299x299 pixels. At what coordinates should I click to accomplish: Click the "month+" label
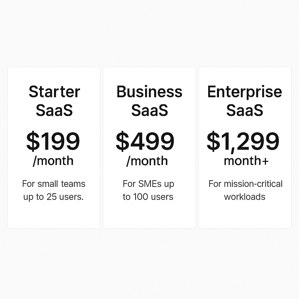(x=246, y=161)
